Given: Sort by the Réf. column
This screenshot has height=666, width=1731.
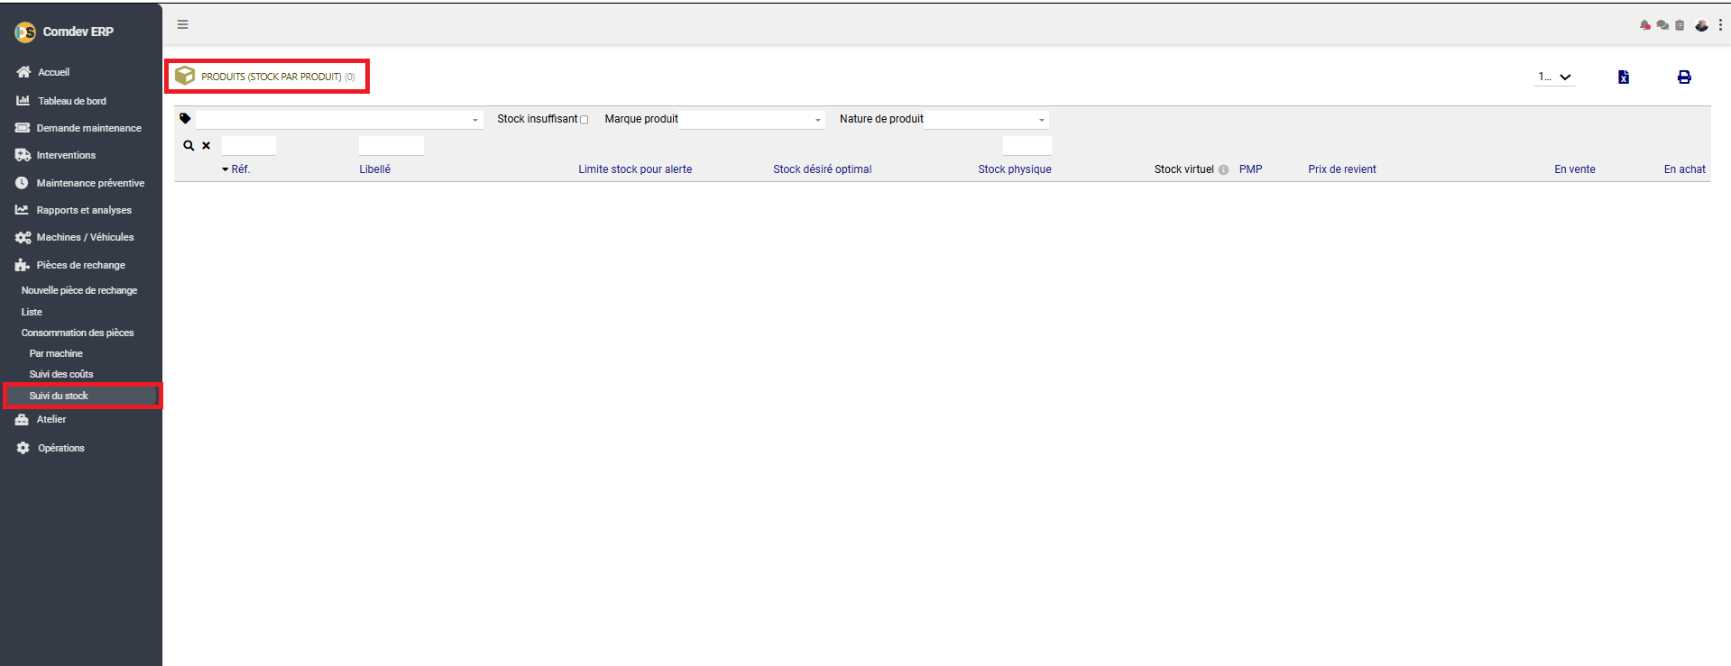Looking at the screenshot, I should [240, 169].
